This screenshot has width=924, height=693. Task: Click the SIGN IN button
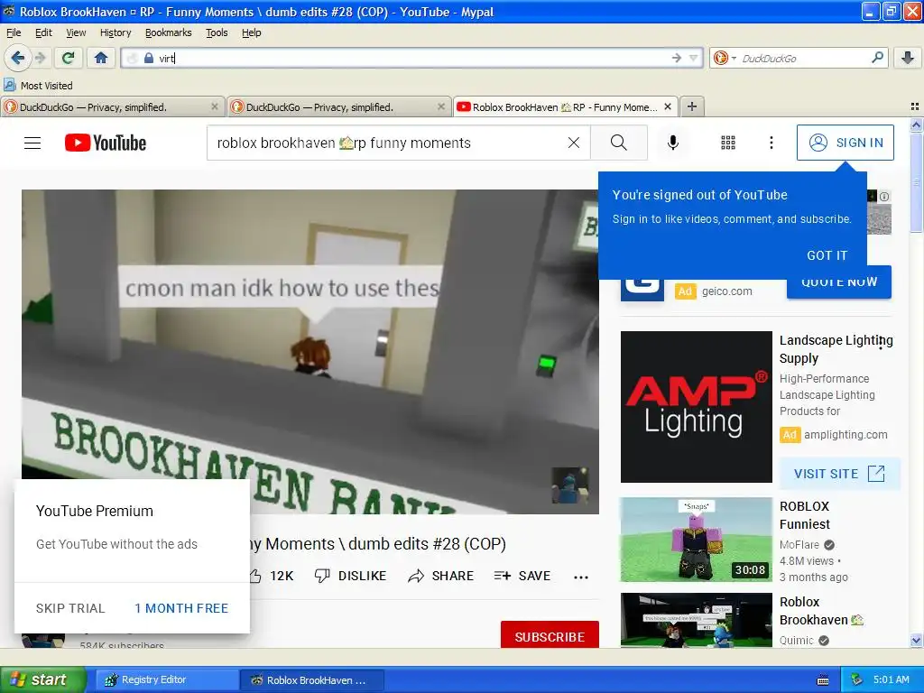tap(845, 143)
